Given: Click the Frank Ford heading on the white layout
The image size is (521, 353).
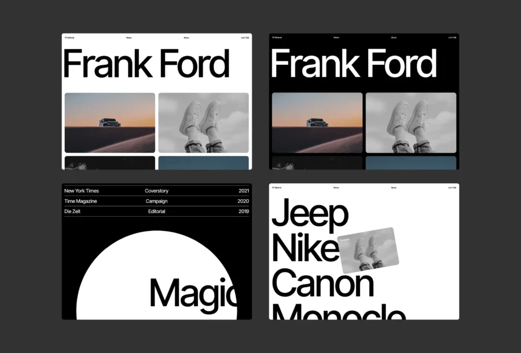Looking at the screenshot, I should tap(147, 63).
